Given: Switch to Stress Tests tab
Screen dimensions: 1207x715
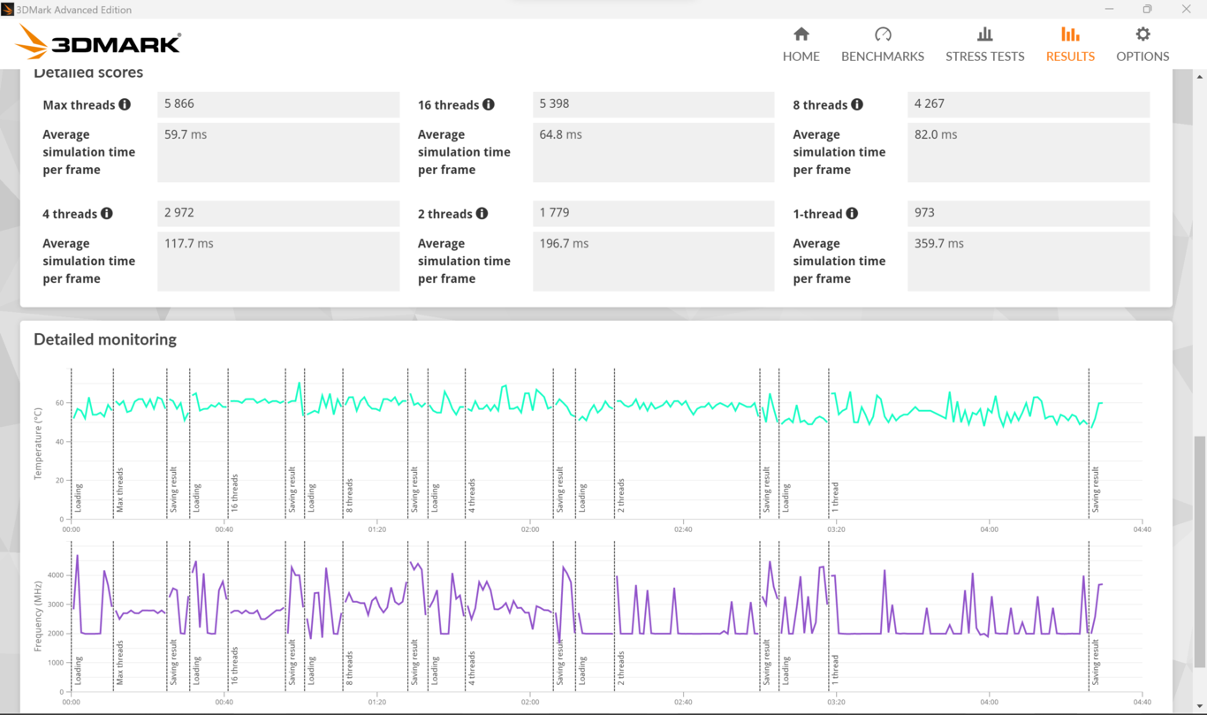Looking at the screenshot, I should (x=984, y=44).
